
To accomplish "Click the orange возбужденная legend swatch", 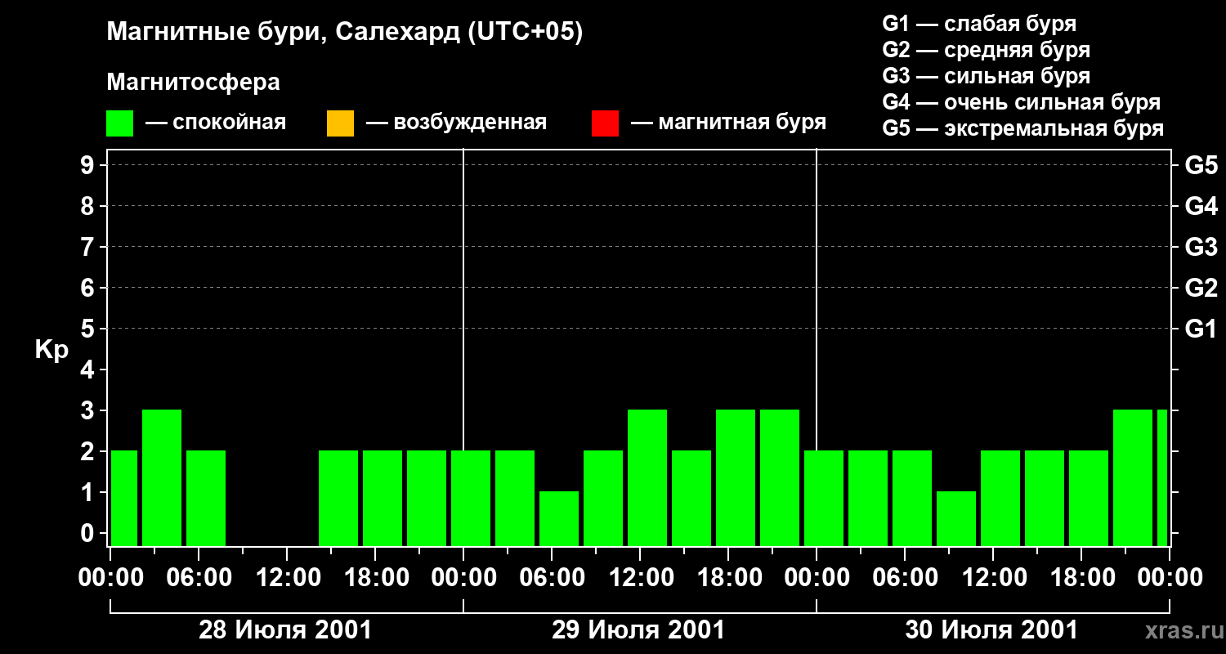I will coord(340,123).
